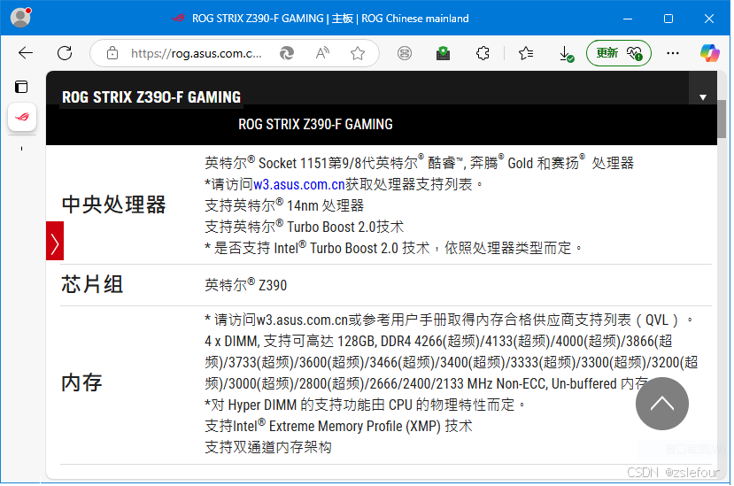Open the Downloads arrow icon
Viewport: 734px width, 486px height.
566,54
